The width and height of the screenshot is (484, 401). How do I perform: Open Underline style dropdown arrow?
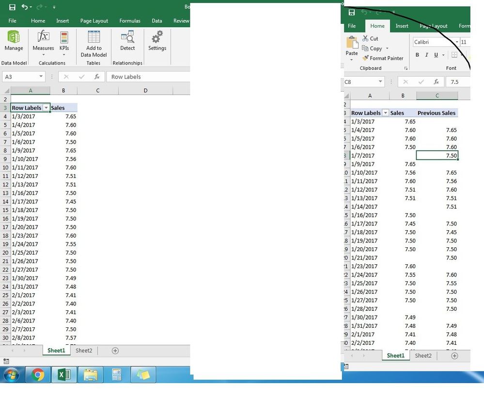443,55
